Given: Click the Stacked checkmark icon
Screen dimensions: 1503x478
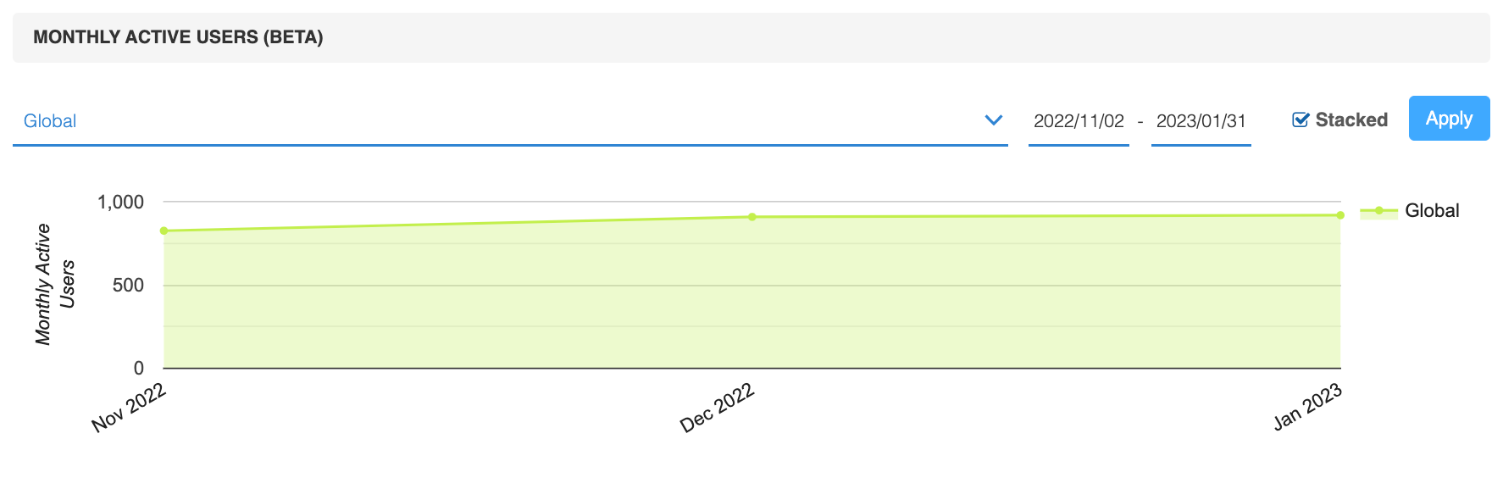Looking at the screenshot, I should click(x=1301, y=119).
